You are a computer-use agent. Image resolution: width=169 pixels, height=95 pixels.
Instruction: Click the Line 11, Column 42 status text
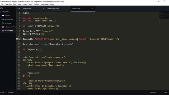(x=7, y=93)
